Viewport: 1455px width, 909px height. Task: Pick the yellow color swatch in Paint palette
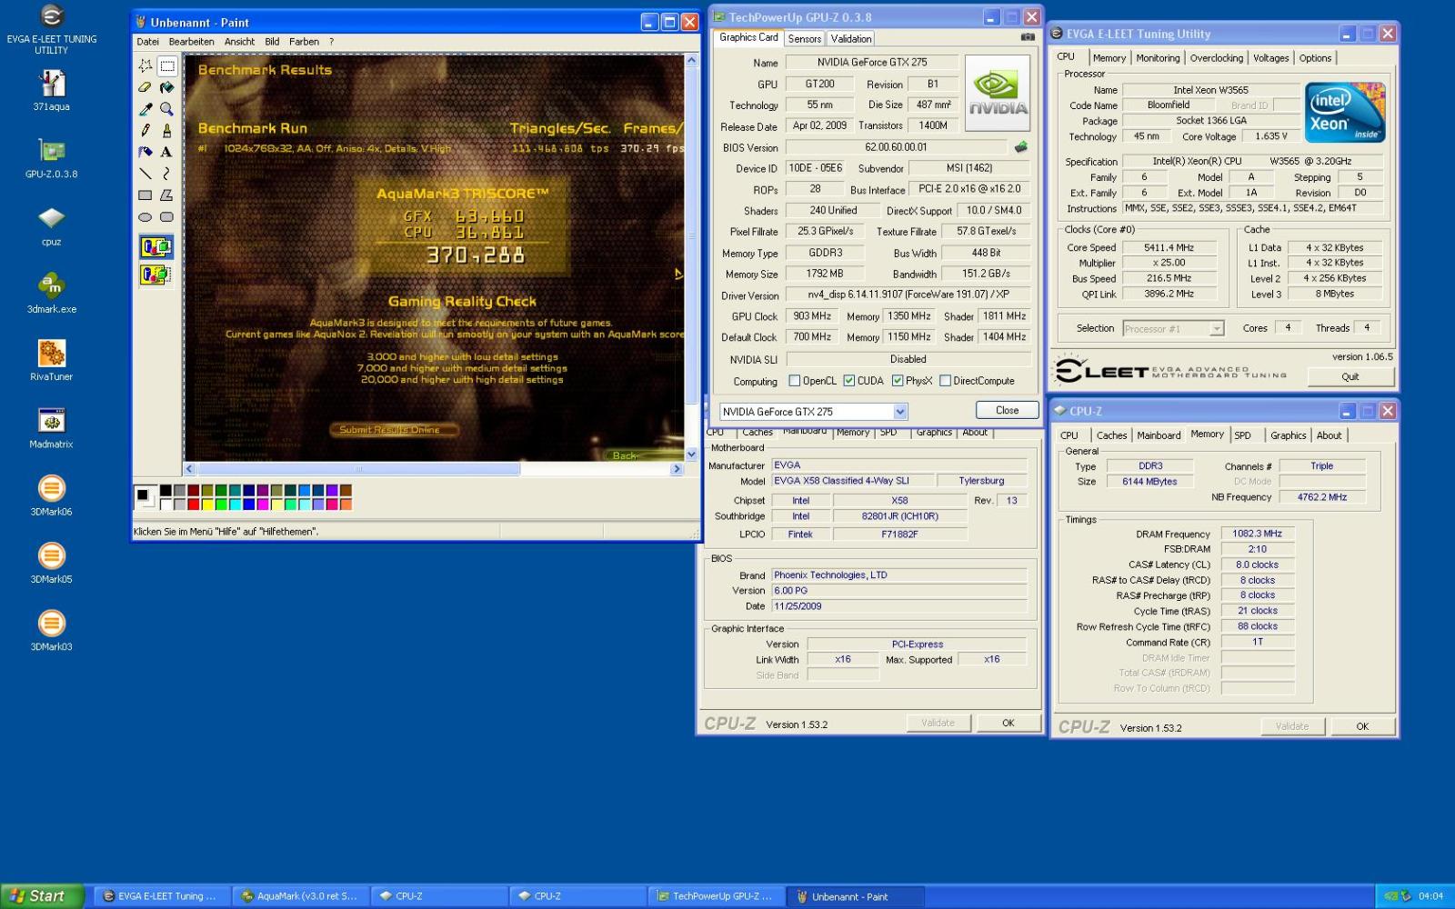207,504
